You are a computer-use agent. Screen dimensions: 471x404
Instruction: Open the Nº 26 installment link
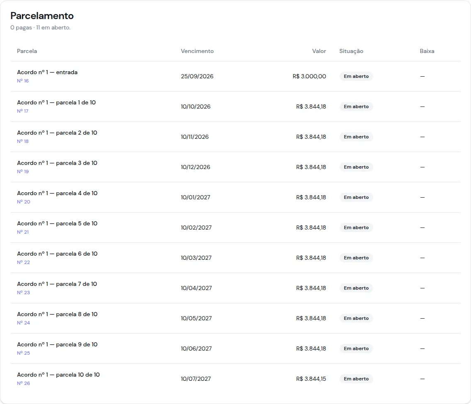point(24,383)
